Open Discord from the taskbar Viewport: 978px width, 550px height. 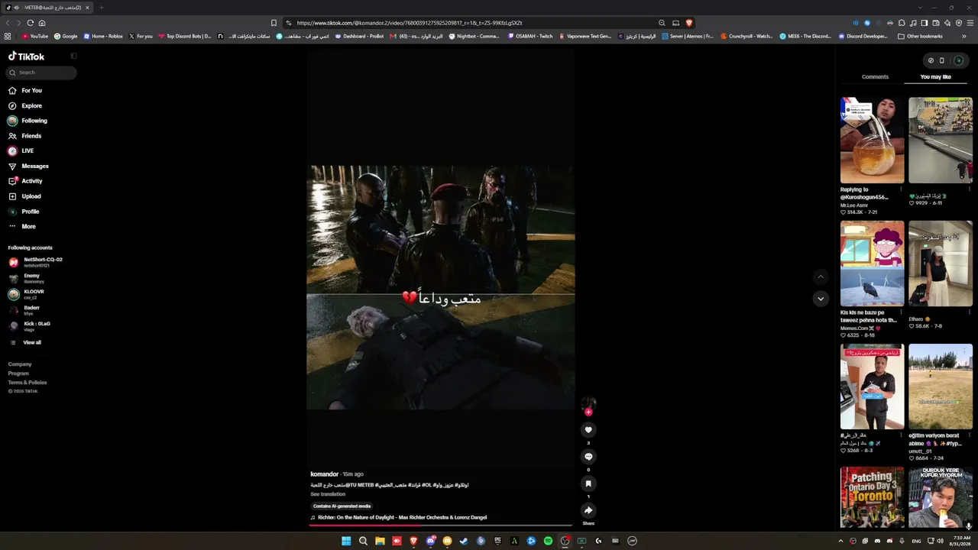(x=430, y=541)
